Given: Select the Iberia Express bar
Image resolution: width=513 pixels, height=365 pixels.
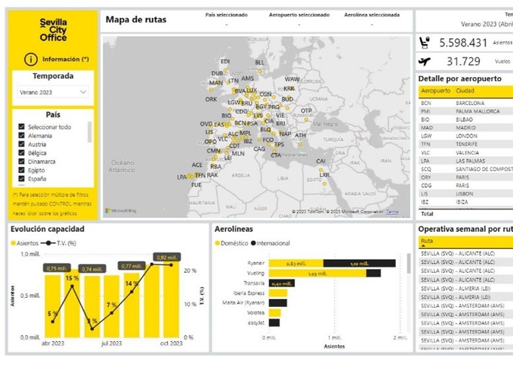Looking at the screenshot, I should (x=278, y=293).
